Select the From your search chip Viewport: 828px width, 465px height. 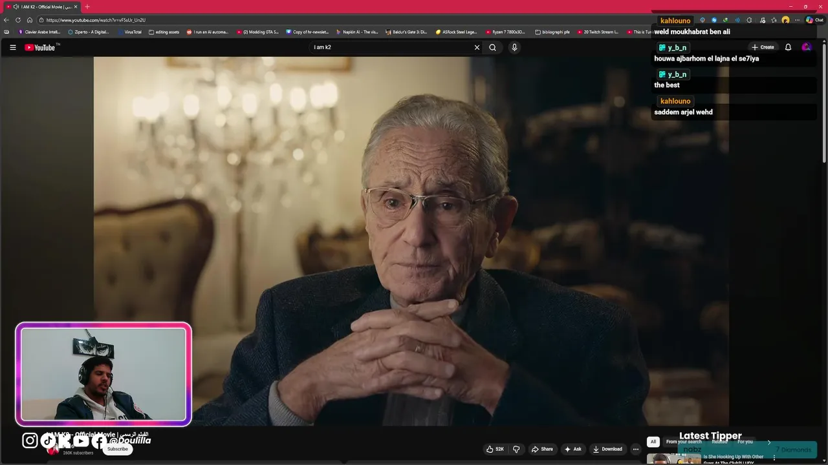pyautogui.click(x=684, y=442)
